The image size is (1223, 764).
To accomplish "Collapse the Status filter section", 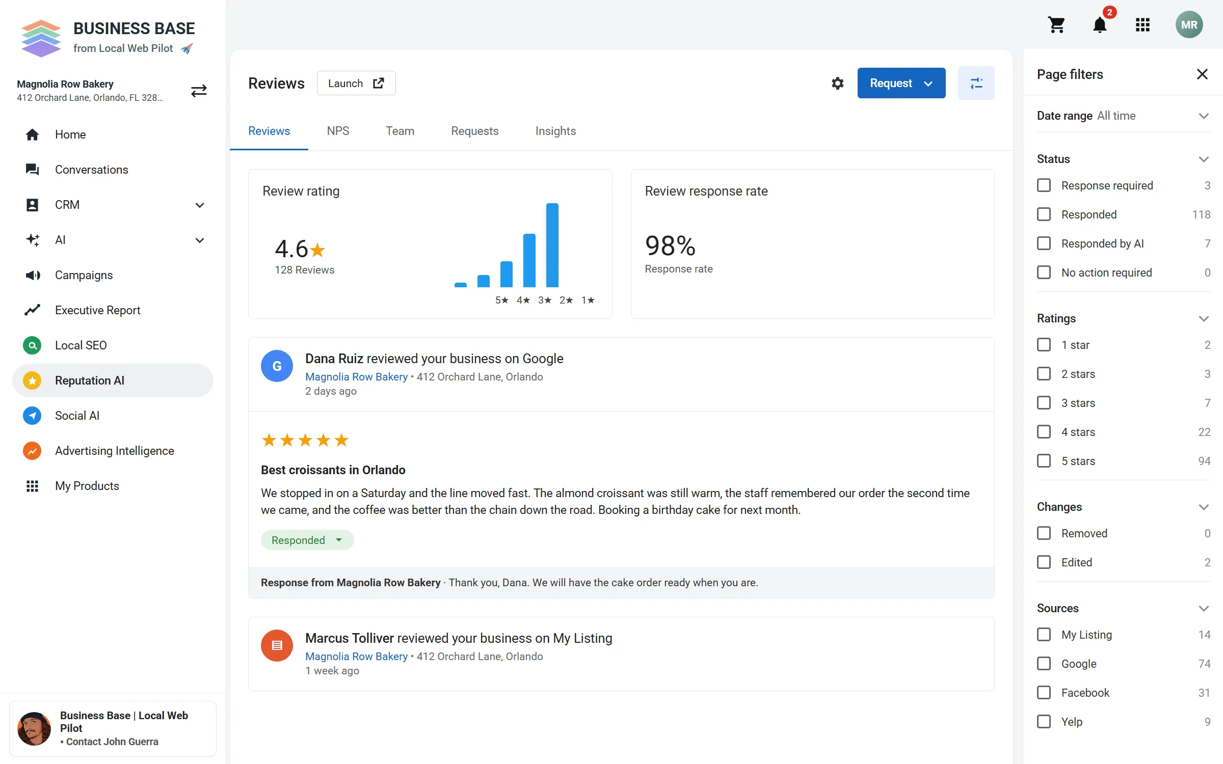I will tap(1204, 159).
